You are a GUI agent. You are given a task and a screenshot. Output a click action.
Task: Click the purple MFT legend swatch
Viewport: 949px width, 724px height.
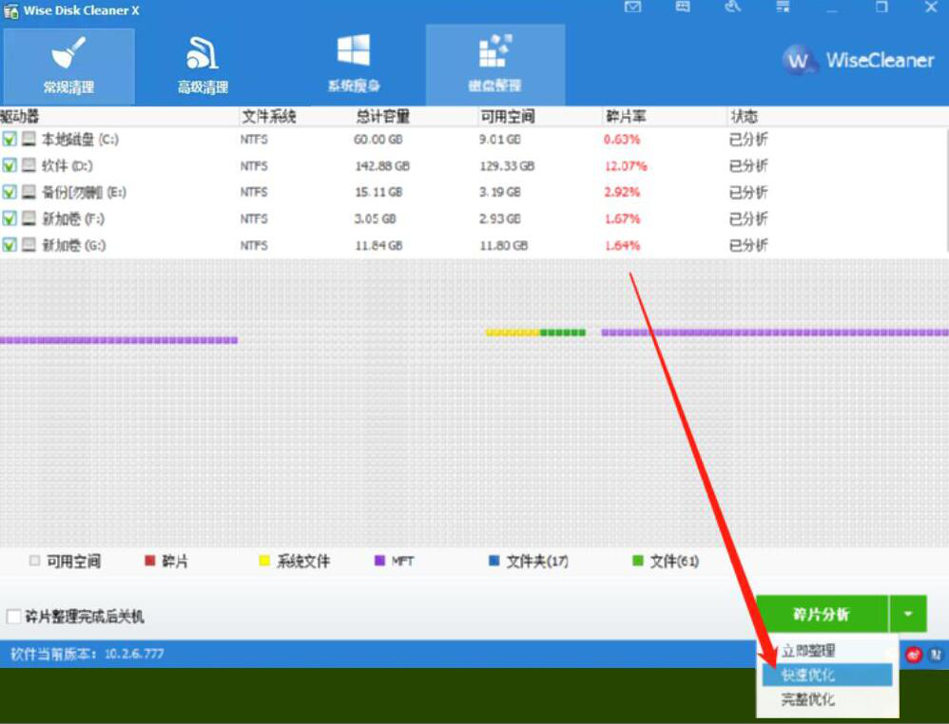pos(379,561)
